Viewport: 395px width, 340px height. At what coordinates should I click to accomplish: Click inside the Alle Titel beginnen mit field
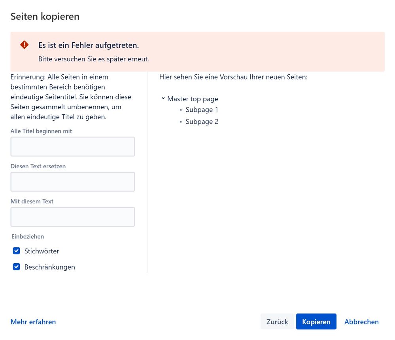coord(72,146)
